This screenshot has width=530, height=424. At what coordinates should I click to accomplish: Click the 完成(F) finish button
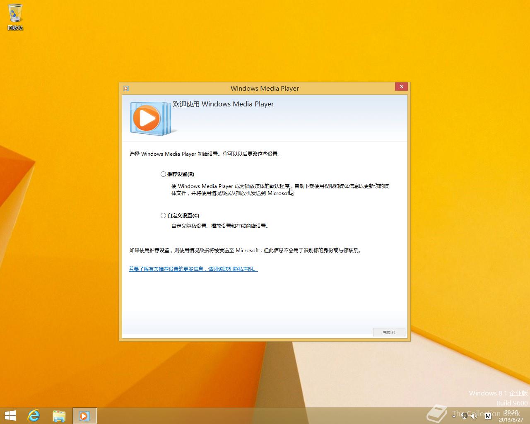389,332
